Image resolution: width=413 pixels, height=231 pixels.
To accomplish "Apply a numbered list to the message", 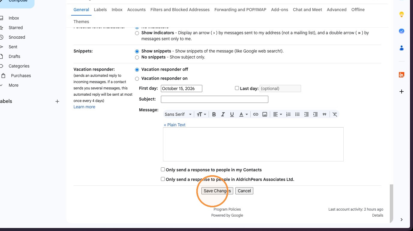I will pyautogui.click(x=288, y=114).
